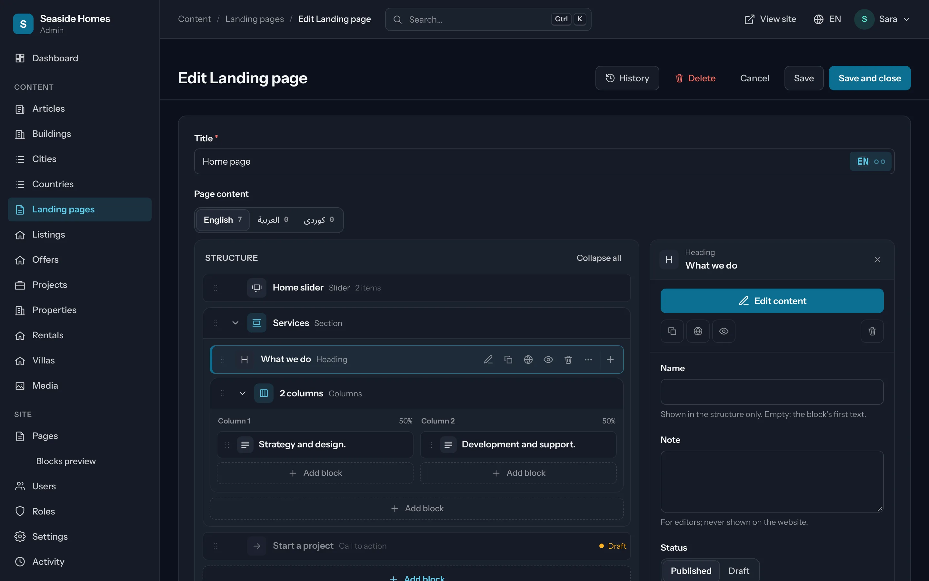Open Settings in sidebar
Screen dimensions: 929x581
(x=79, y=536)
